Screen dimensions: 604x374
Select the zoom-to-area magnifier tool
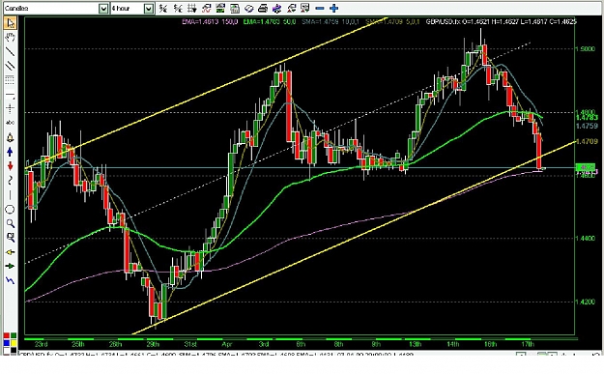coord(10,238)
